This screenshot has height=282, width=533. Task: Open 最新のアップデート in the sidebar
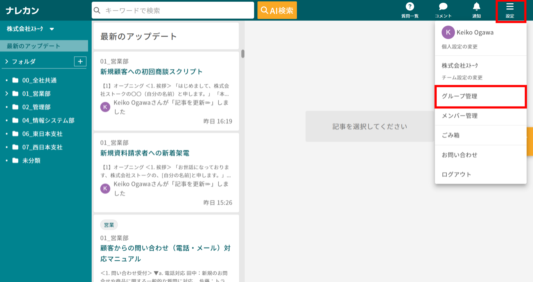pos(44,46)
